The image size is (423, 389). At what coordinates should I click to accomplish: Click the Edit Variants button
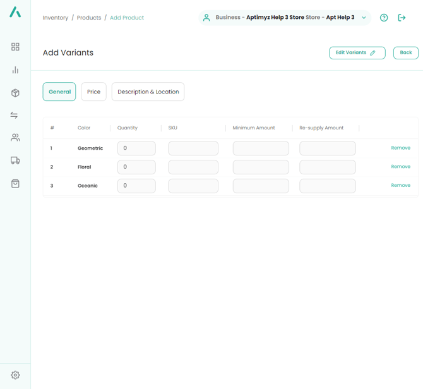(357, 52)
